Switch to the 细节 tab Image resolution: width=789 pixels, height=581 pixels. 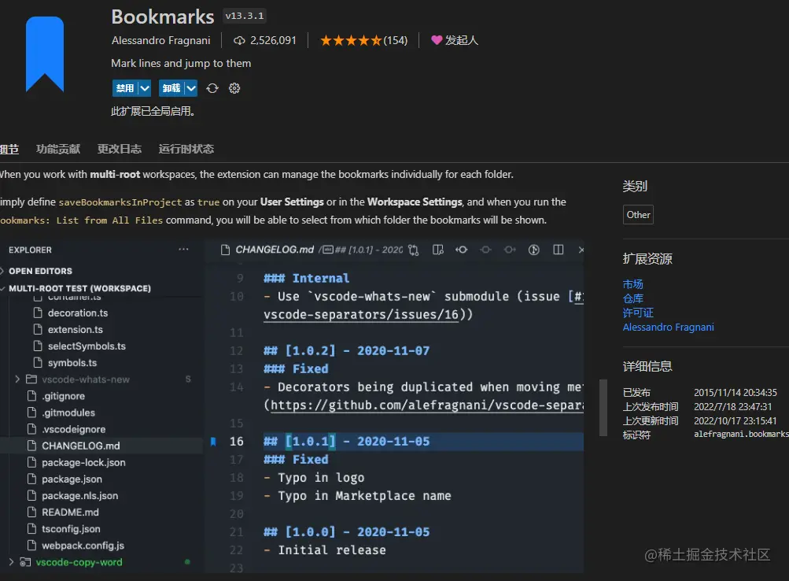[x=9, y=149]
